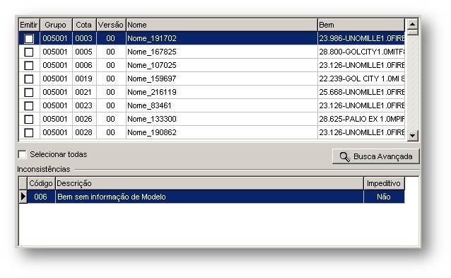The width and height of the screenshot is (451, 278).
Task: Sort by the Grupo column header
Action: [56, 25]
